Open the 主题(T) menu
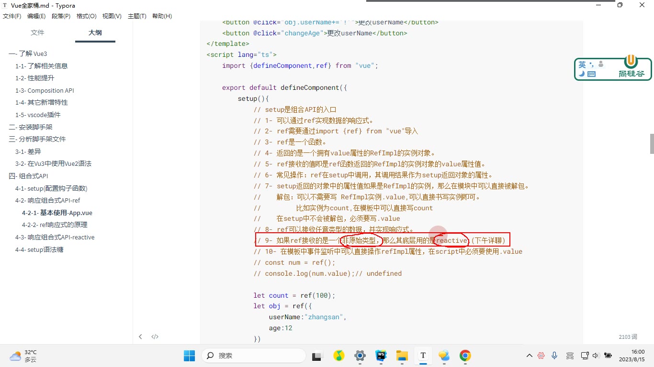The image size is (654, 367). coord(137,16)
